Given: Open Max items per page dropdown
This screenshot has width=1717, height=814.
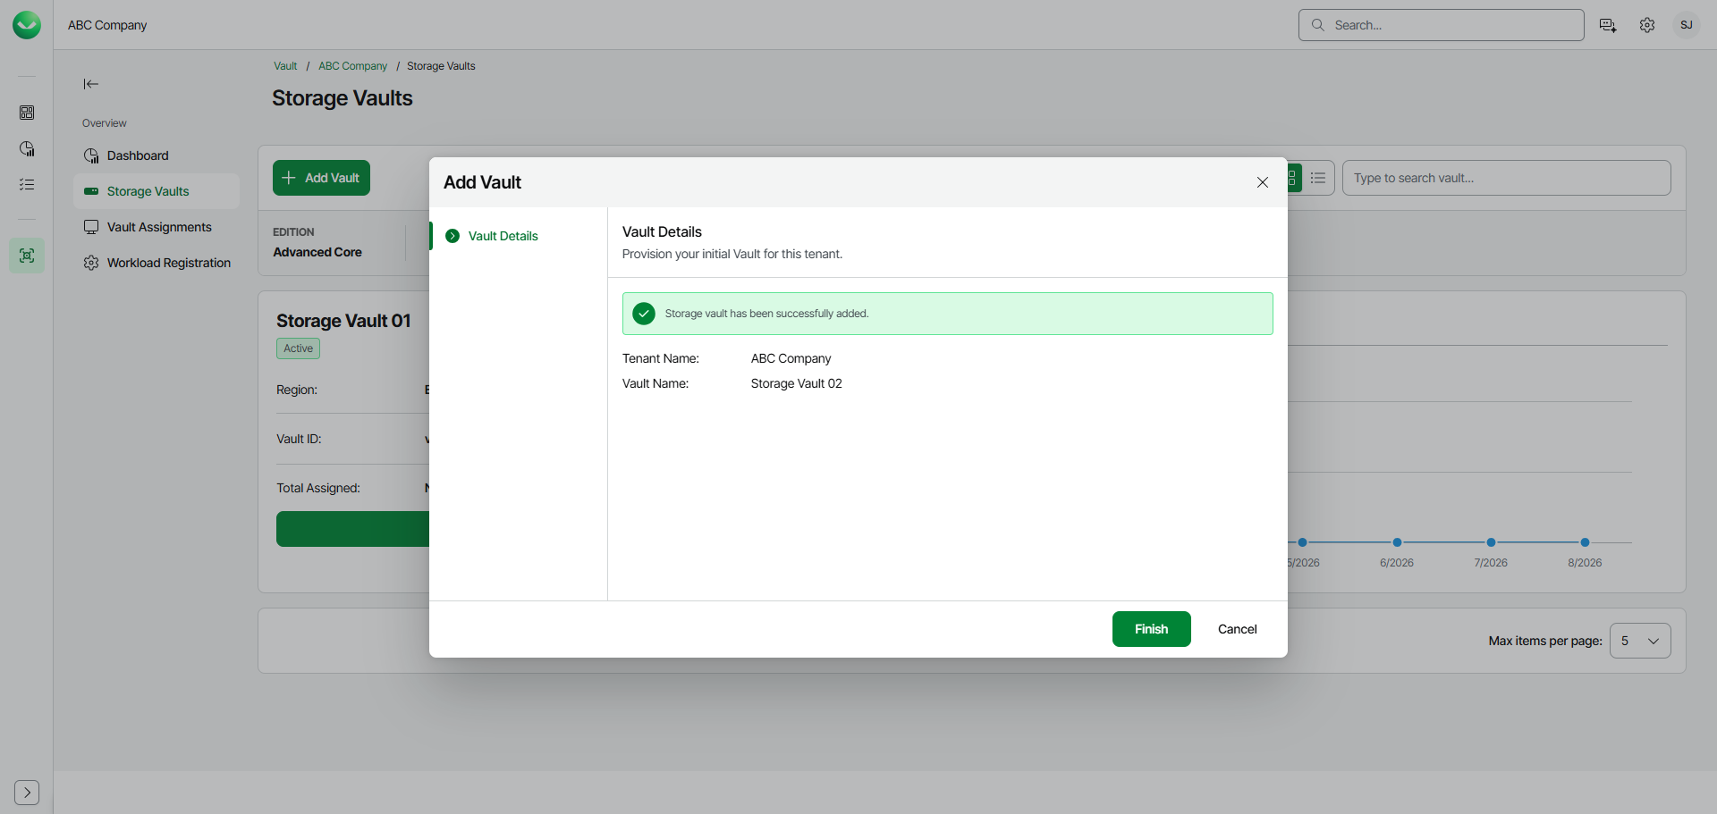Looking at the screenshot, I should pos(1640,641).
